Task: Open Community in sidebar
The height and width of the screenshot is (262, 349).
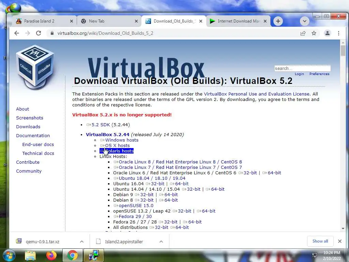Action: click(x=29, y=171)
